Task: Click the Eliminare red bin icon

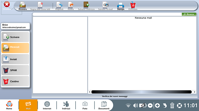Action: coord(133,6)
